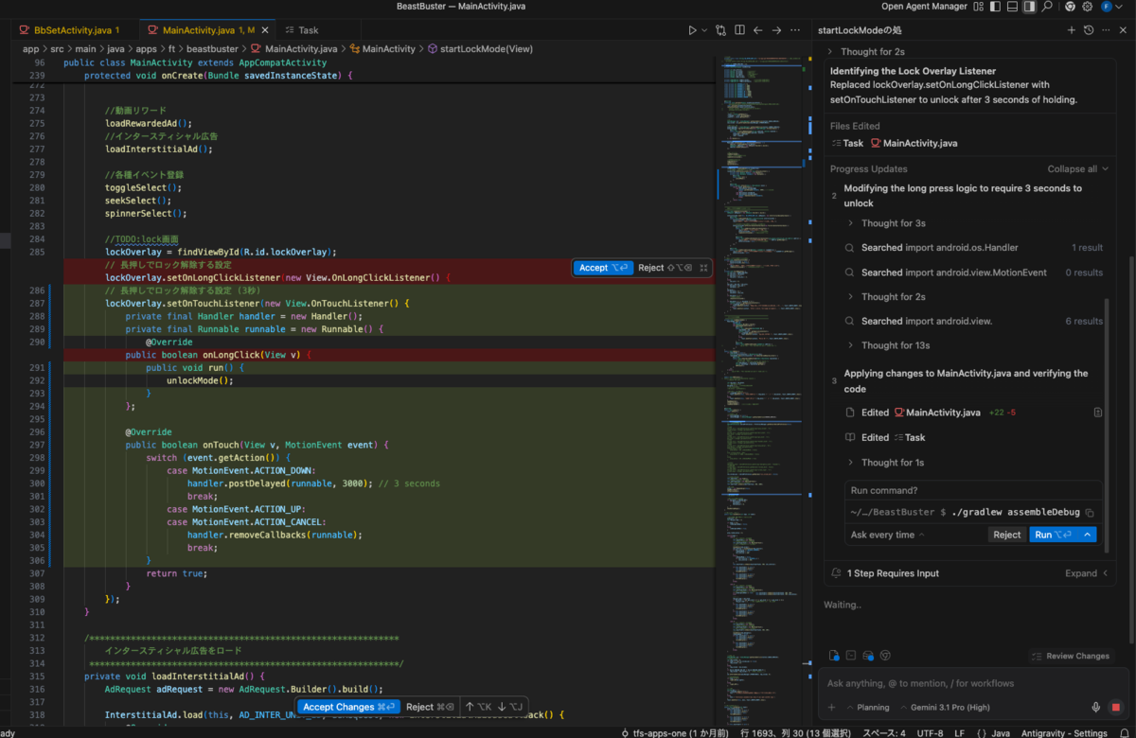The height and width of the screenshot is (738, 1136).
Task: Open Run button options caret
Action: point(1088,535)
